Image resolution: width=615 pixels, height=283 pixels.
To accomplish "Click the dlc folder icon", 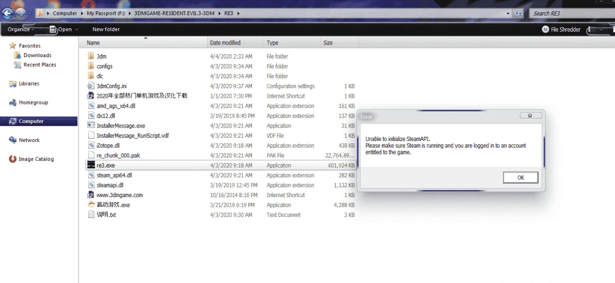I will 91,76.
